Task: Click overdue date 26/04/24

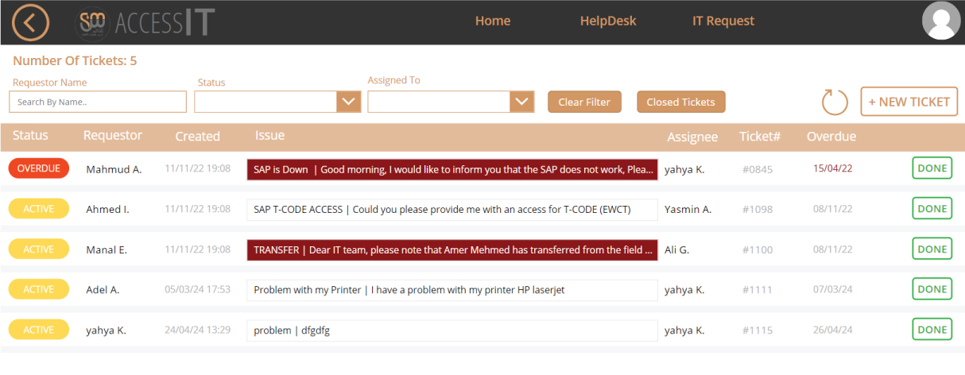Action: (832, 331)
